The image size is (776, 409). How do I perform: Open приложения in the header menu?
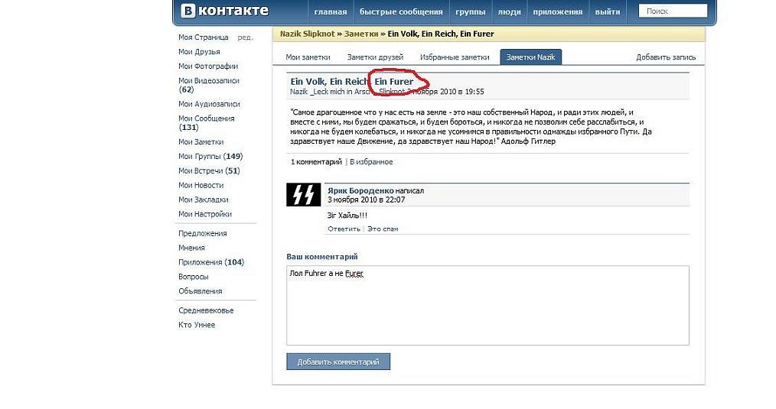coord(558,11)
